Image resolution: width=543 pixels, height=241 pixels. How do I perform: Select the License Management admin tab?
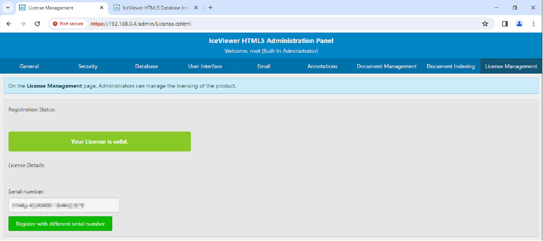click(511, 66)
